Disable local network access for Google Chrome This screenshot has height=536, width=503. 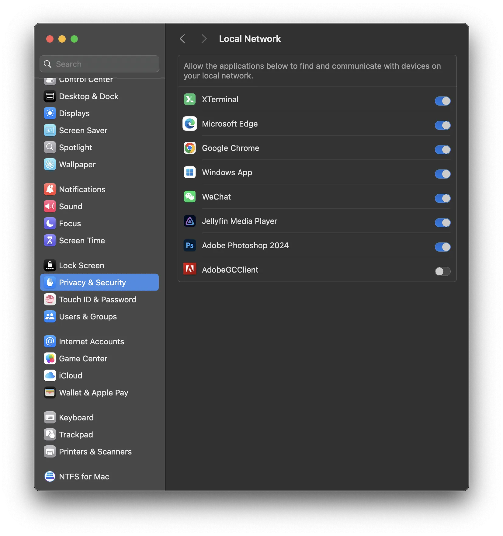coord(442,150)
